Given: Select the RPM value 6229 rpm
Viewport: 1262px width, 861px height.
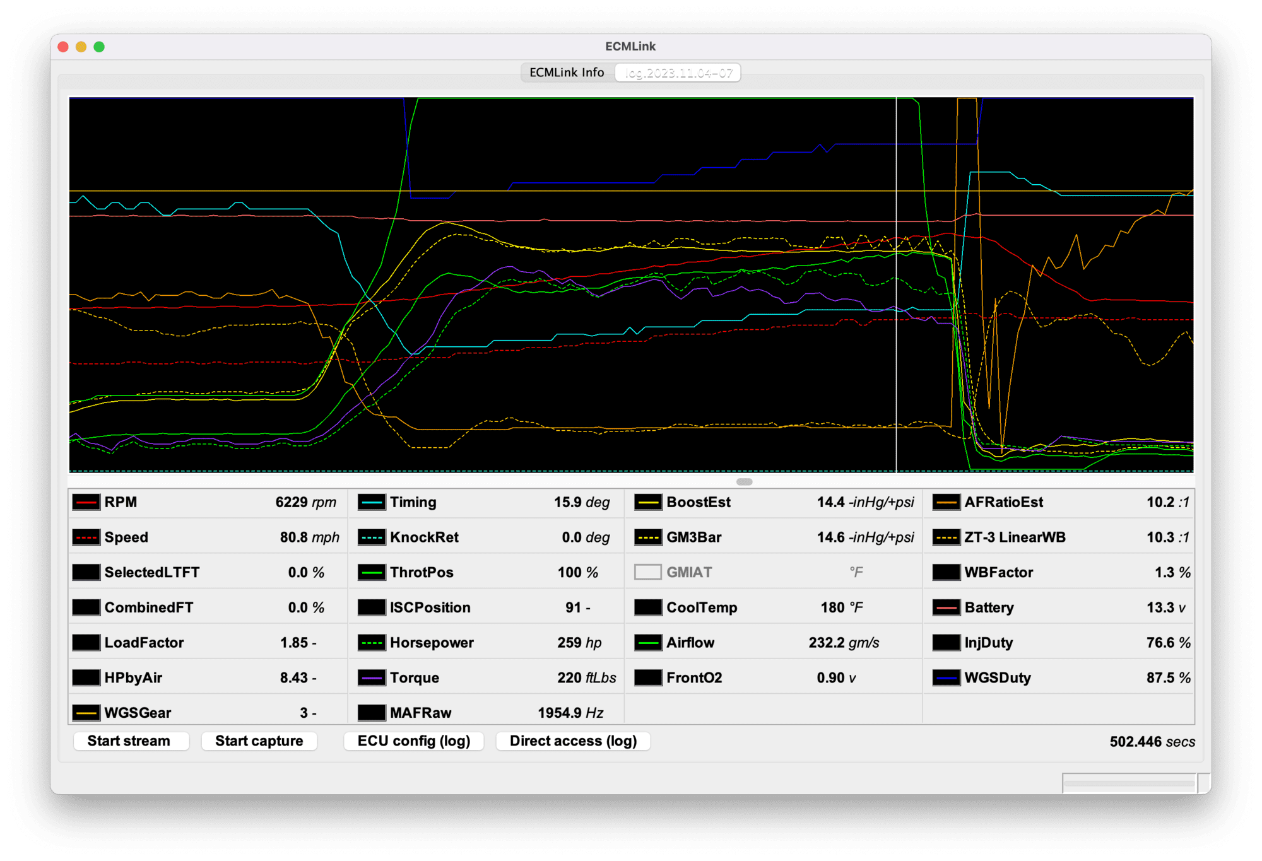Looking at the screenshot, I should point(306,502).
